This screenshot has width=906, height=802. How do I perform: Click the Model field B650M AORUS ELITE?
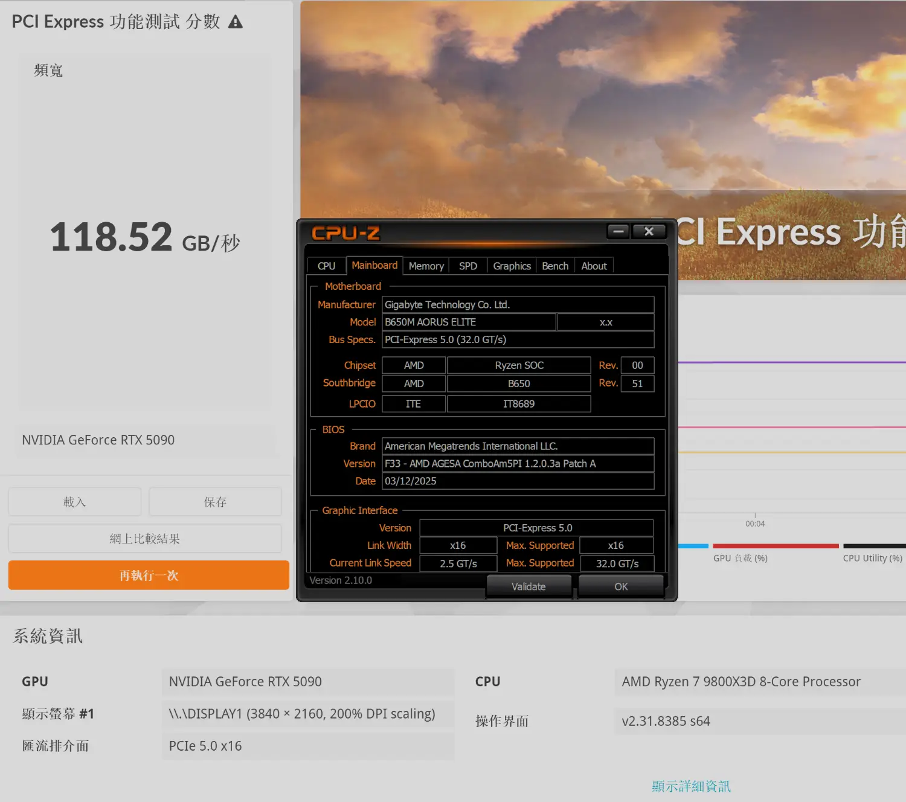click(469, 322)
